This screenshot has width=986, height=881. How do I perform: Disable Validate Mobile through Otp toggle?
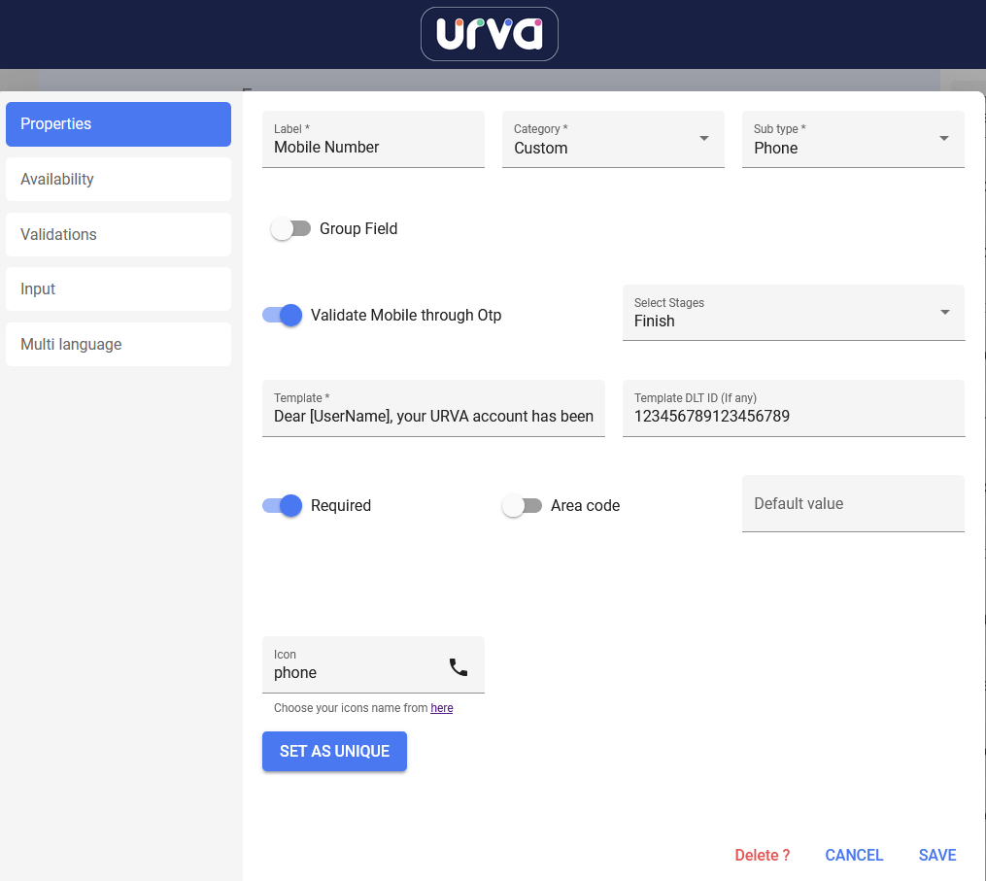point(283,315)
